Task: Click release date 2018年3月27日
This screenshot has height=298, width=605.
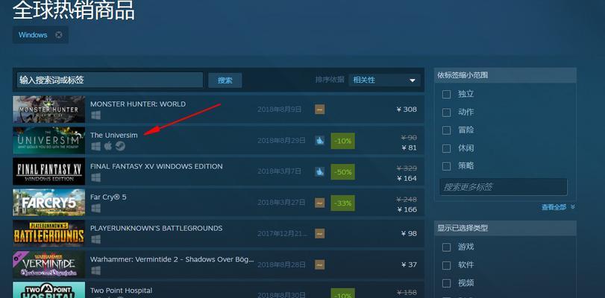Action: 281,203
